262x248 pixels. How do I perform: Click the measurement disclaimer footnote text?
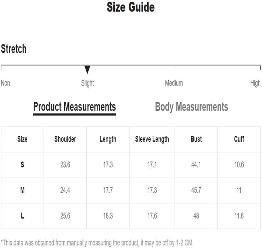click(x=97, y=242)
